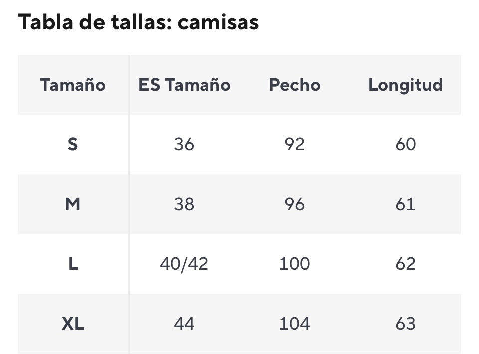Select length value 62

pos(405,264)
